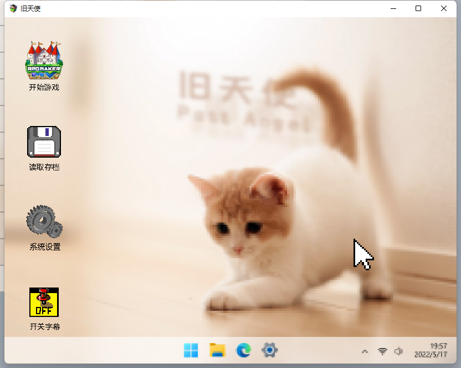Launch Edge browser from the taskbar

click(243, 350)
